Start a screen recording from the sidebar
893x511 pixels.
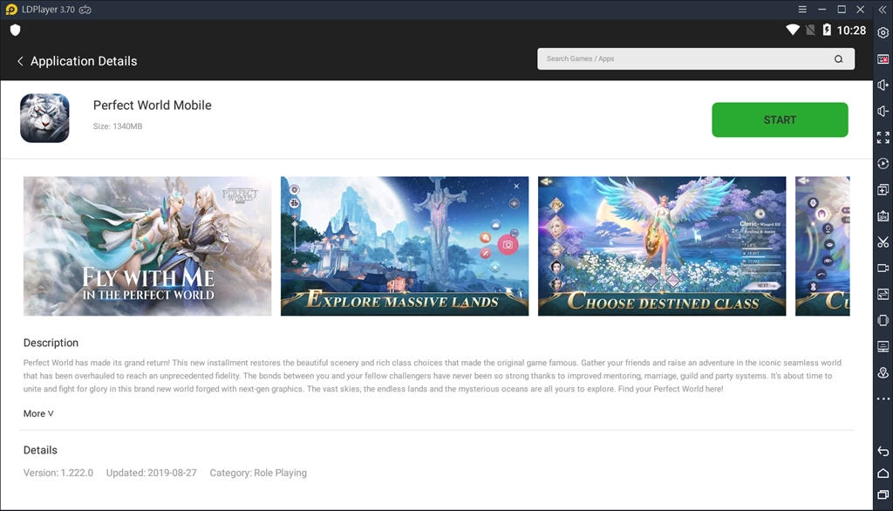click(x=883, y=268)
